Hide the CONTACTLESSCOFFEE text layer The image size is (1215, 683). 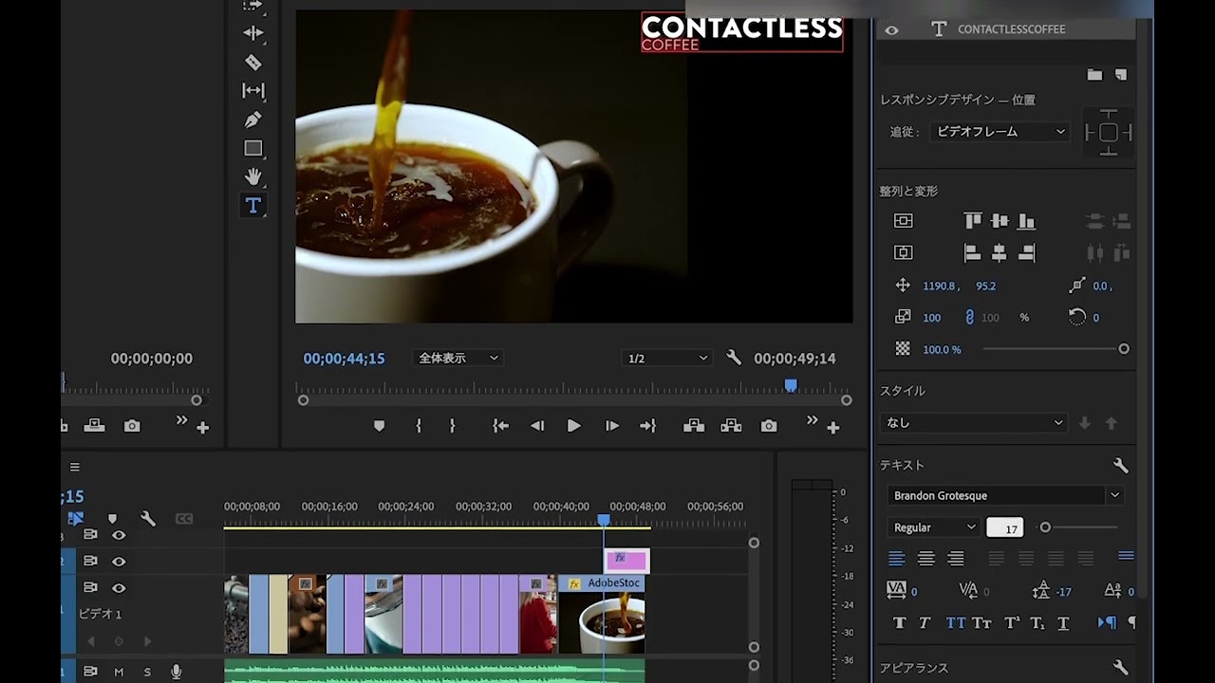click(x=891, y=30)
